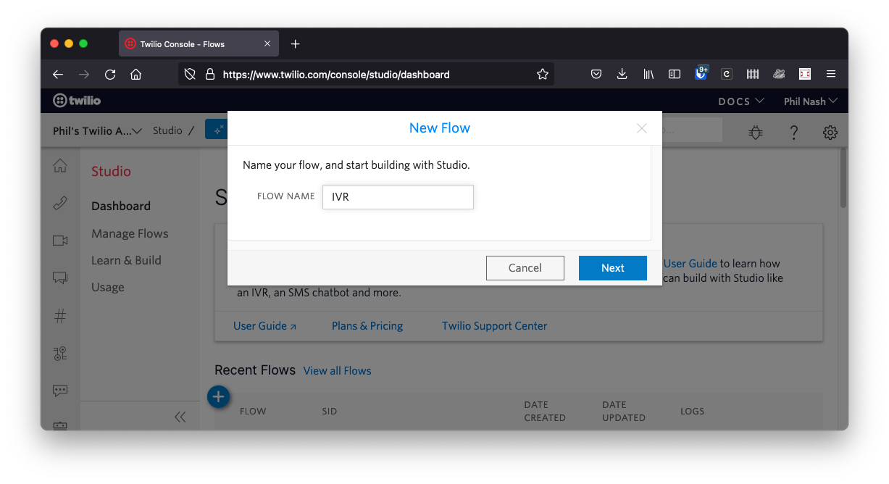Click the Studio heading in the sidebar
This screenshot has width=889, height=484.
pos(111,171)
